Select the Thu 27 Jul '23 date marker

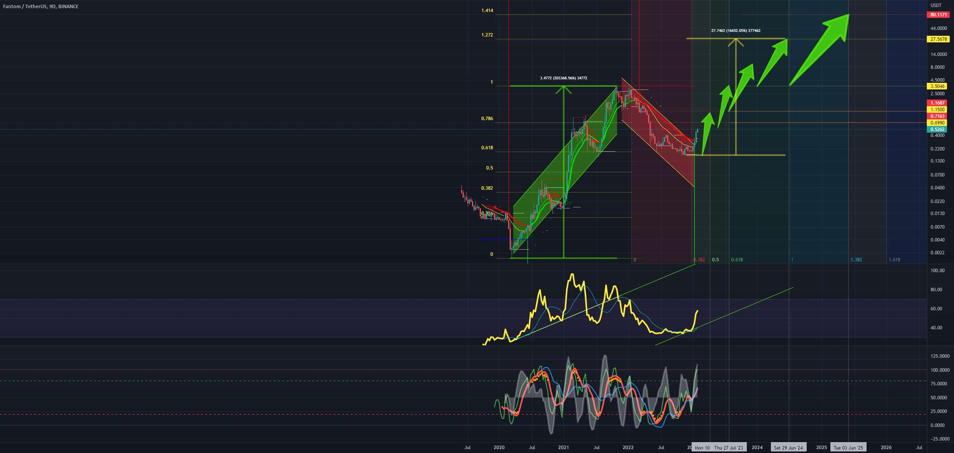click(729, 448)
